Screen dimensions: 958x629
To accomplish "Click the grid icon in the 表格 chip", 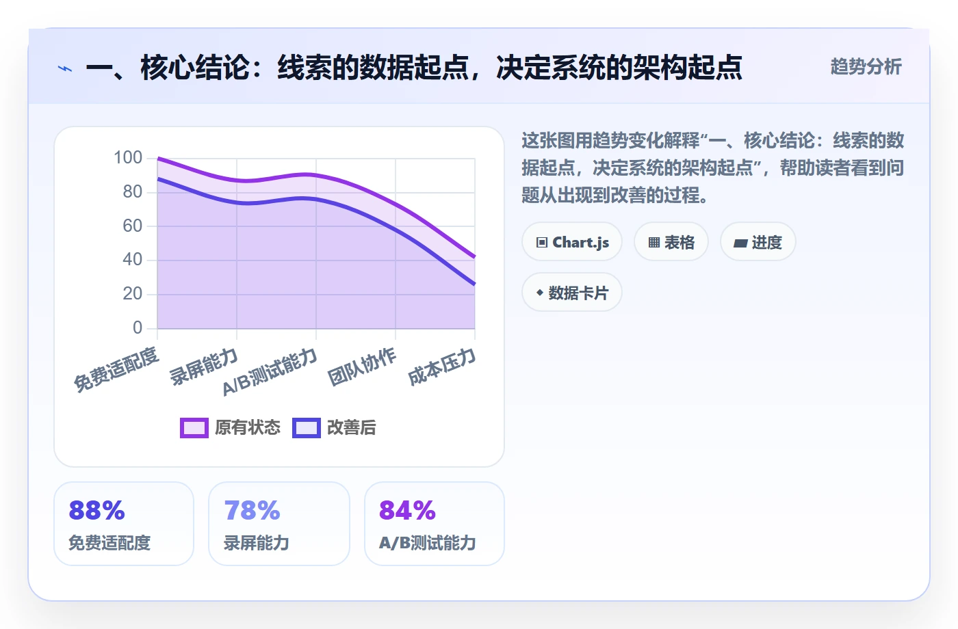I will coord(654,243).
